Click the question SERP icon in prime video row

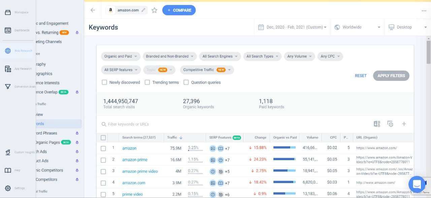[x=212, y=194]
